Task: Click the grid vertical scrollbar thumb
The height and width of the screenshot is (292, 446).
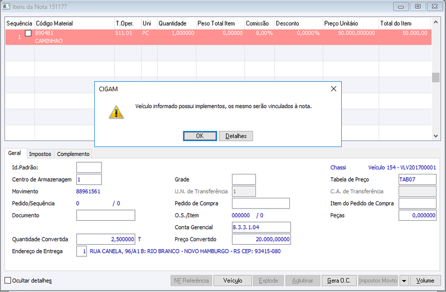Action: [x=435, y=77]
